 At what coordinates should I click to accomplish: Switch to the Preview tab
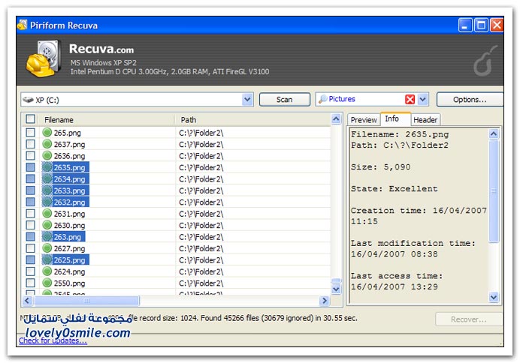[x=364, y=120]
